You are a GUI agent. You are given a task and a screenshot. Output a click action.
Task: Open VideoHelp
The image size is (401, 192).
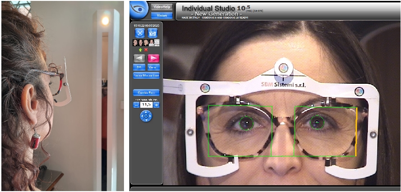tap(161, 7)
